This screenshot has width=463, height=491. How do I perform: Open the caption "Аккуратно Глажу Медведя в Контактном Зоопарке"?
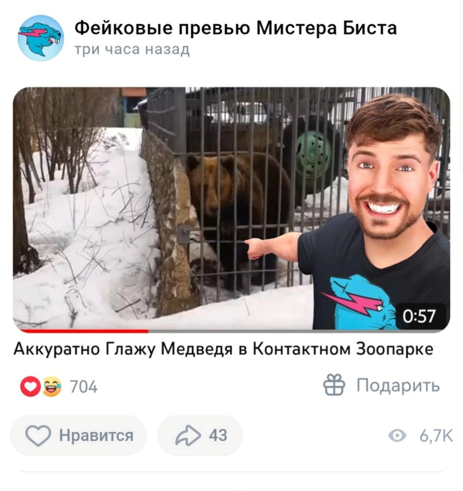[x=223, y=349]
